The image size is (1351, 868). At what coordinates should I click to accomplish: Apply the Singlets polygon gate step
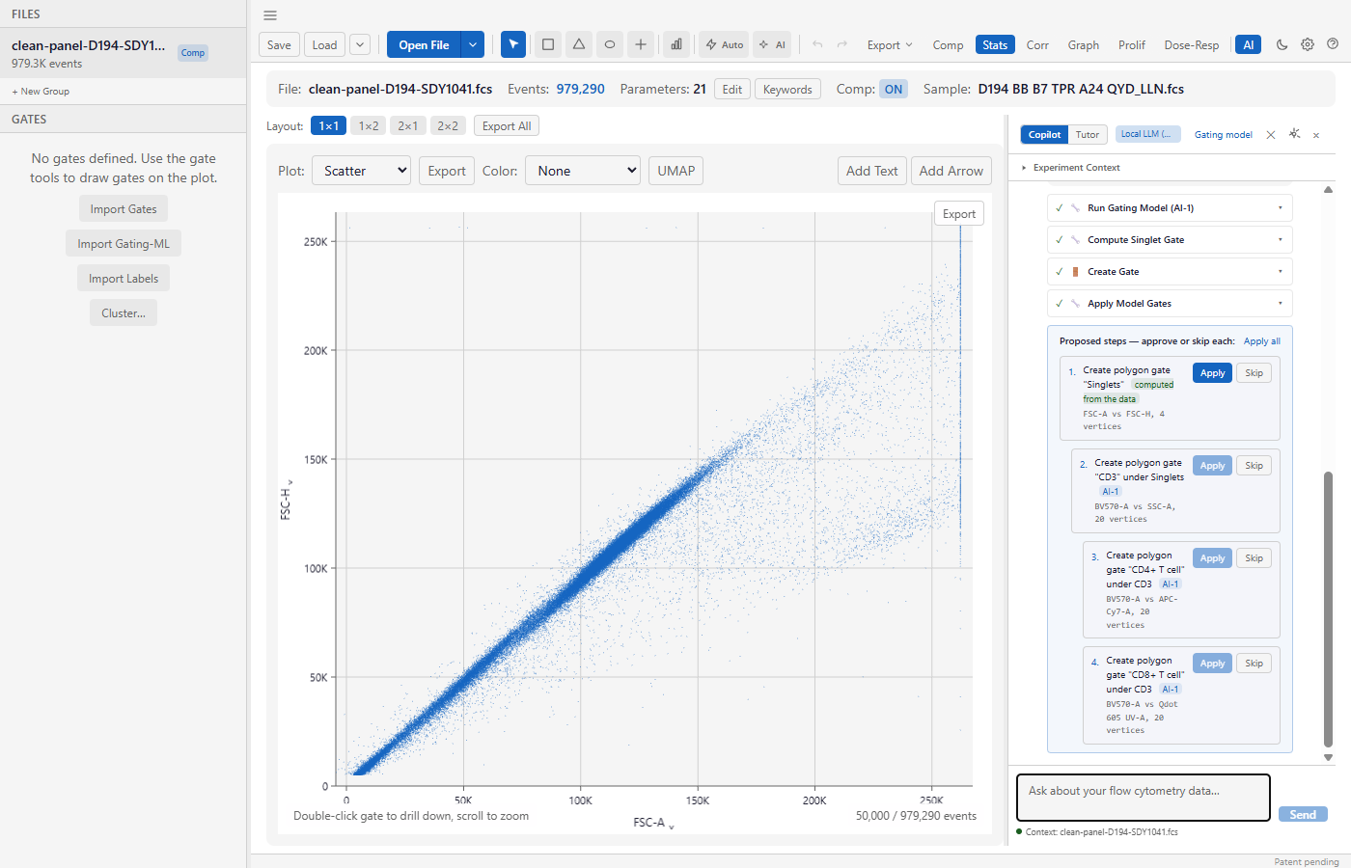[x=1212, y=373]
